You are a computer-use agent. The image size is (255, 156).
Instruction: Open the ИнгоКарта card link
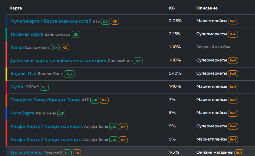(x=22, y=113)
